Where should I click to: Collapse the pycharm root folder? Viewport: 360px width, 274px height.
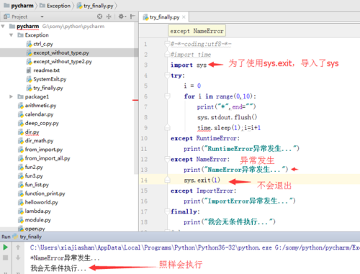pos(3,26)
